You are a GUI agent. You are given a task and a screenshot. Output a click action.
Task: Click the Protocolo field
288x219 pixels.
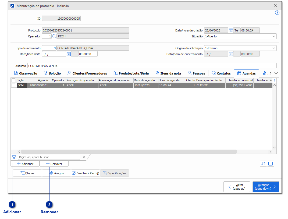[86, 30]
